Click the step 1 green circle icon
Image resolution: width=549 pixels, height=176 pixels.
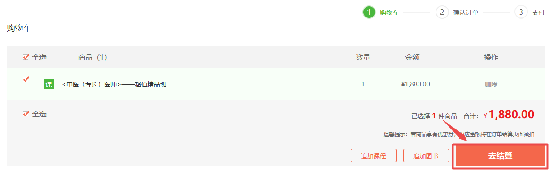click(369, 12)
